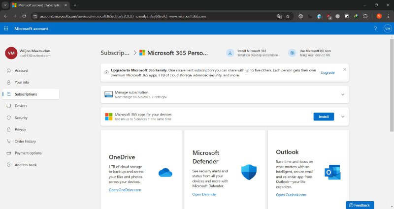Click Open Defender link

coord(204,194)
